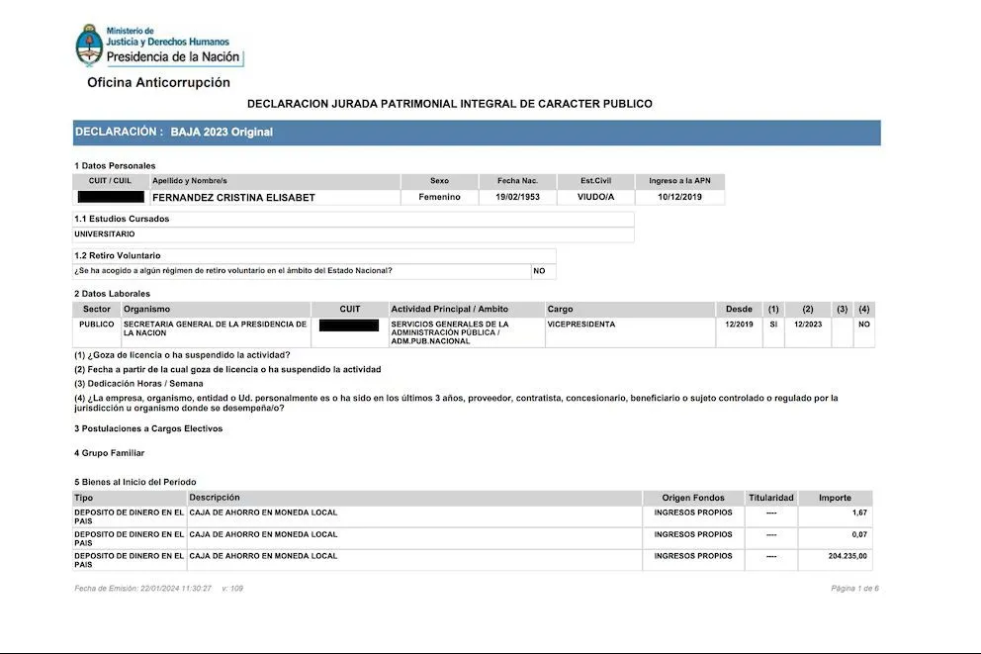Image resolution: width=981 pixels, height=654 pixels.
Task: Select the 'VIUDO/A' civil status cell
Action: click(x=595, y=198)
